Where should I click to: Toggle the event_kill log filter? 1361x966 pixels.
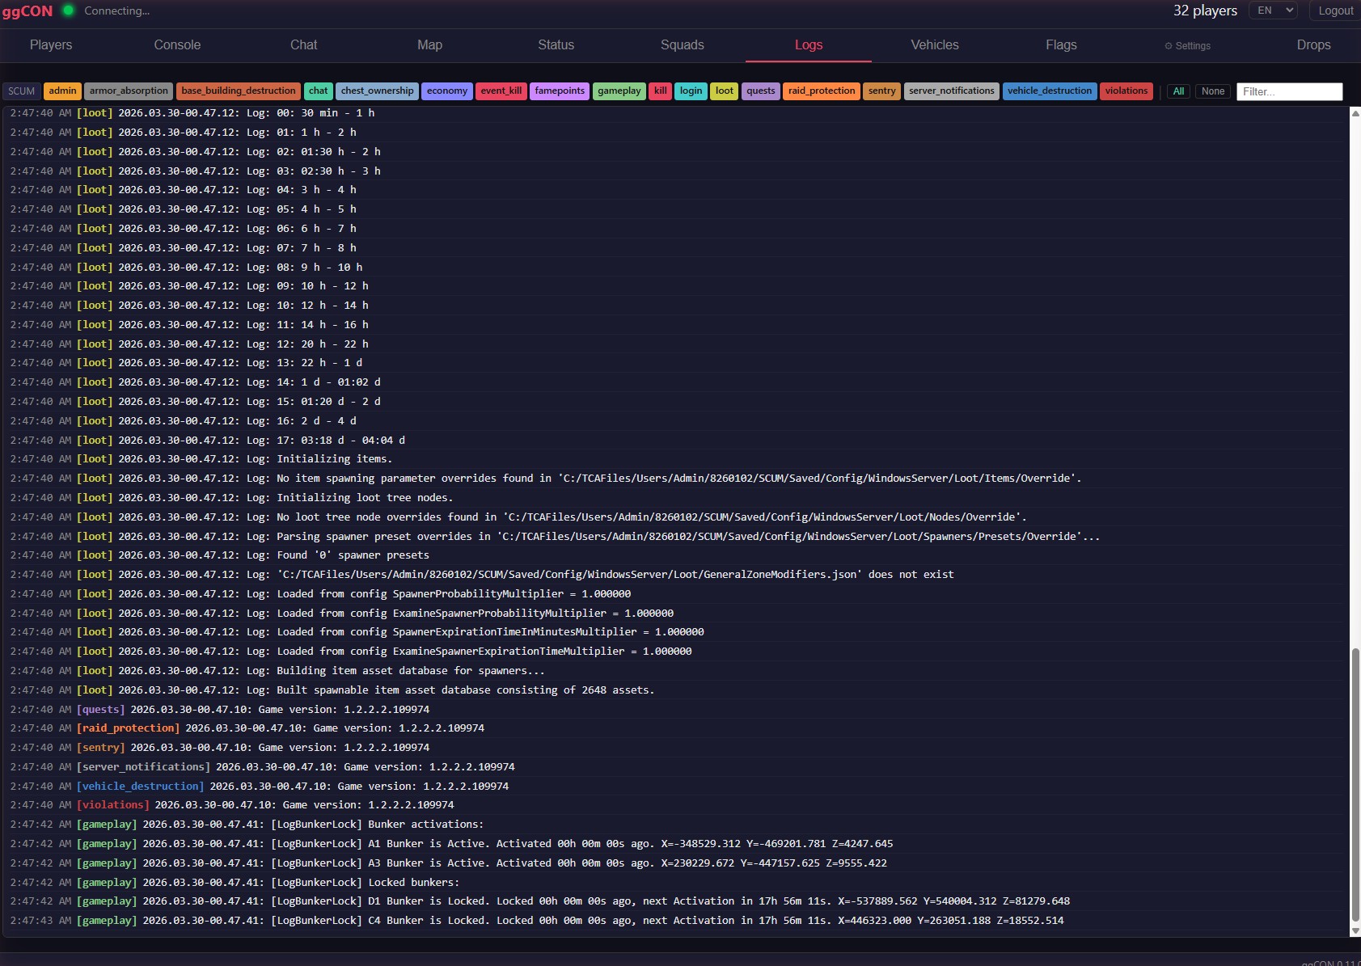(501, 91)
